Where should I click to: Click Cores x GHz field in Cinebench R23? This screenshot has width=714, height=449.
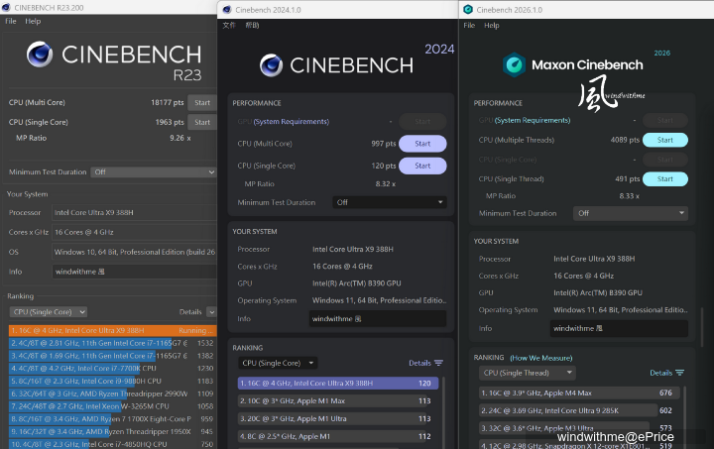[x=134, y=233]
